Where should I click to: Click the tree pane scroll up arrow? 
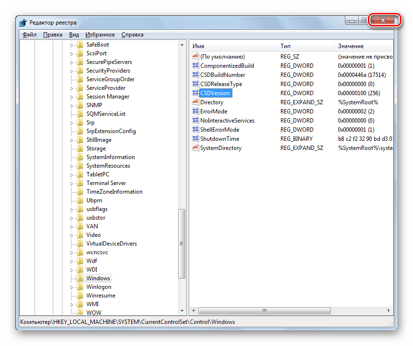click(182, 45)
